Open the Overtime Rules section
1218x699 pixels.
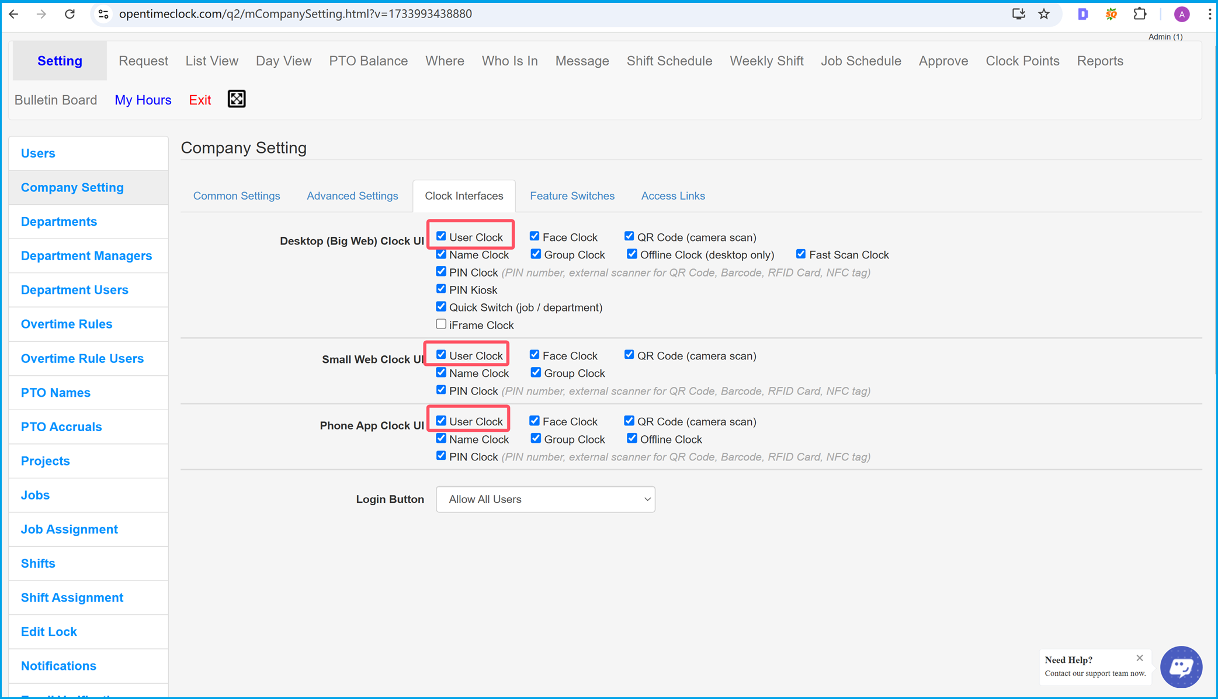tap(68, 324)
